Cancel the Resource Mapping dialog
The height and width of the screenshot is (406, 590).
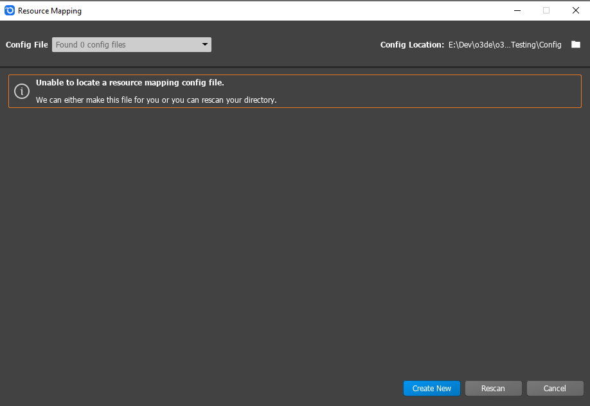click(x=555, y=388)
